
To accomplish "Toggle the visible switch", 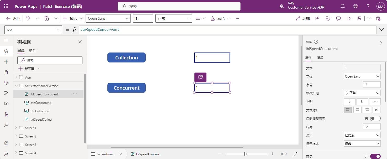I will pyautogui.click(x=375, y=156).
